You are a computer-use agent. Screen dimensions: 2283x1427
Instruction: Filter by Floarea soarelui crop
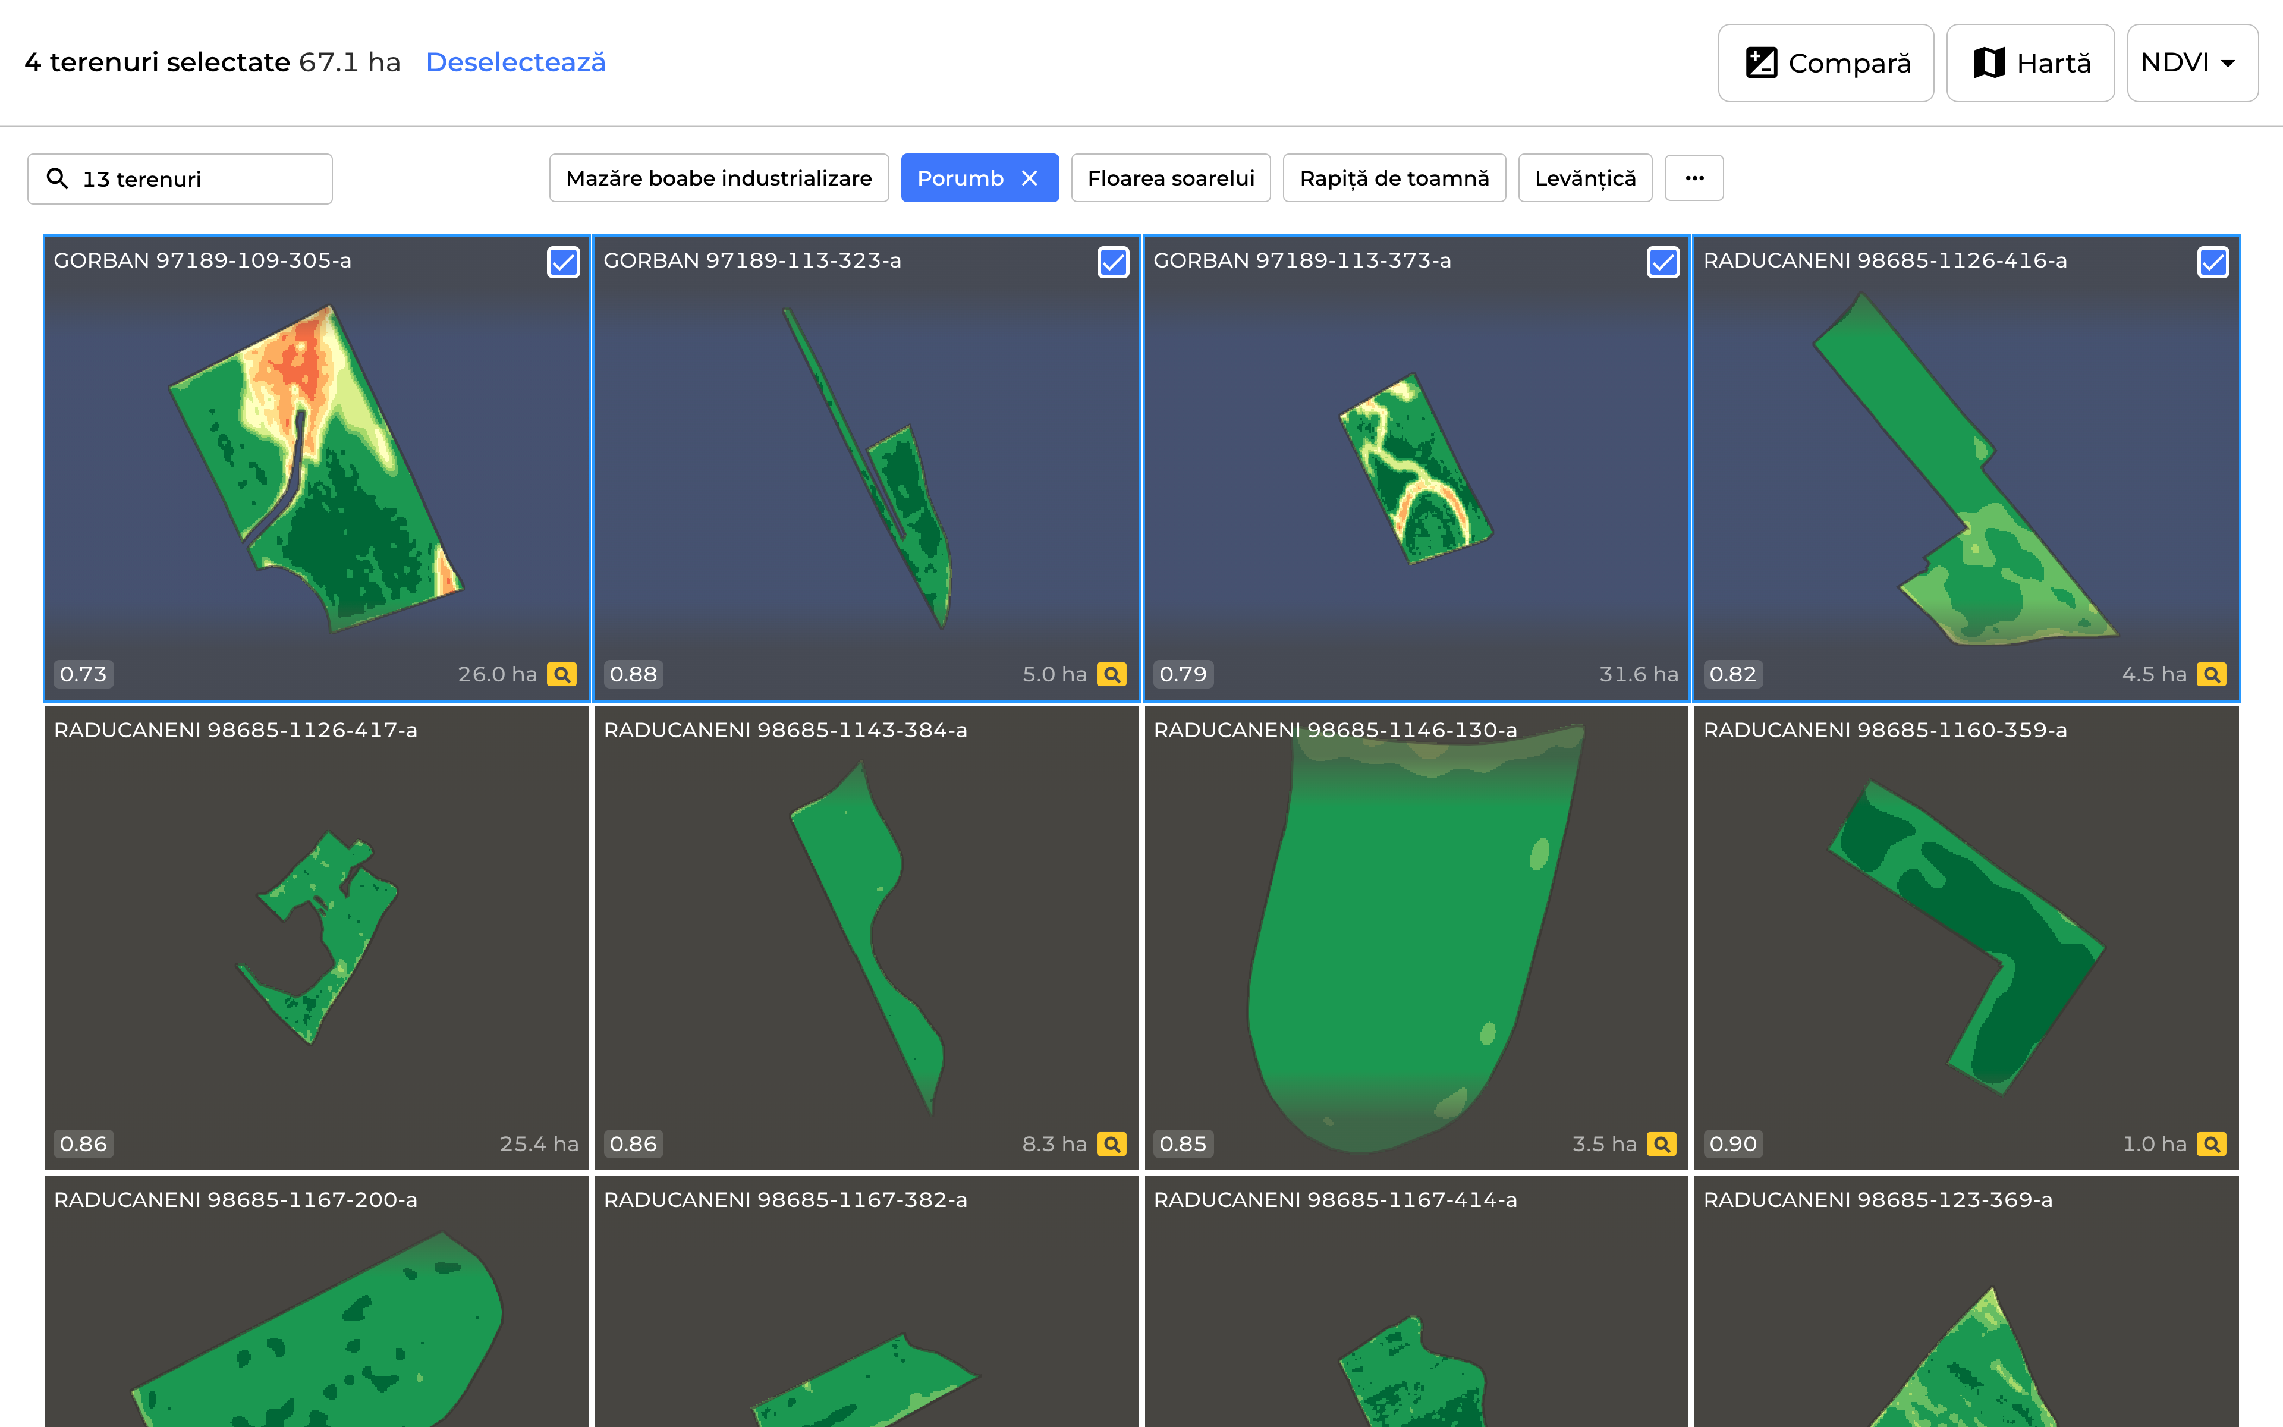[1170, 178]
